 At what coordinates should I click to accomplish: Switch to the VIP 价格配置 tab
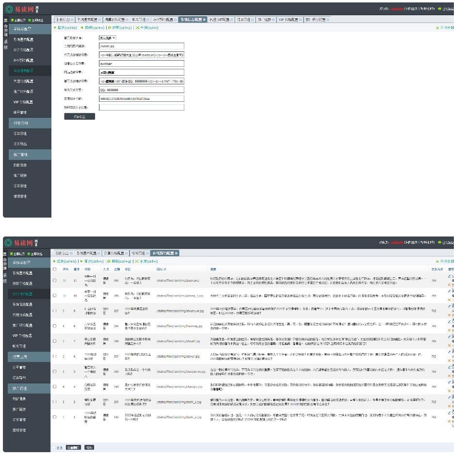tap(288, 19)
